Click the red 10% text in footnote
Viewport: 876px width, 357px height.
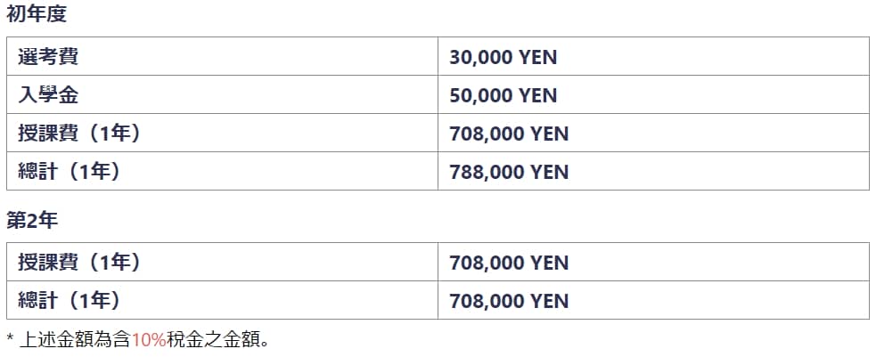click(149, 338)
